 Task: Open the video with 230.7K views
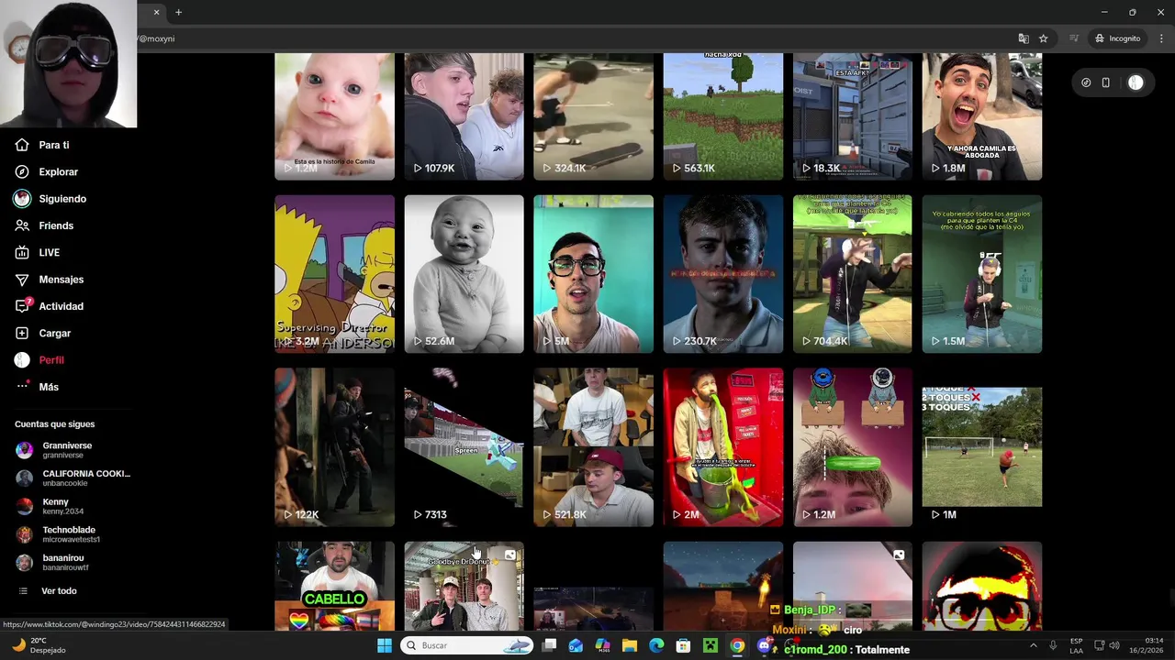click(x=723, y=274)
